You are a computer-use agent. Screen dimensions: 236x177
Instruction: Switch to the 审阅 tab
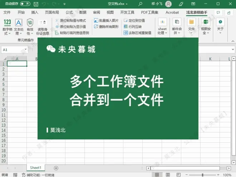tap(97, 13)
